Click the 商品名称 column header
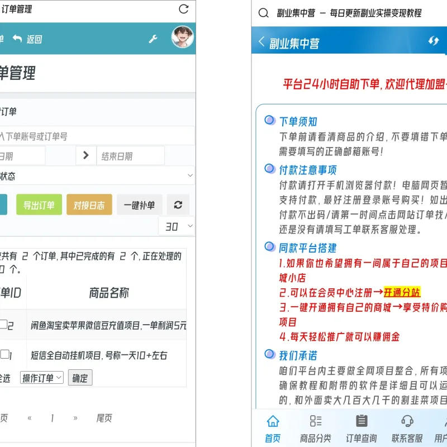This screenshot has height=447, width=447. pyautogui.click(x=109, y=293)
